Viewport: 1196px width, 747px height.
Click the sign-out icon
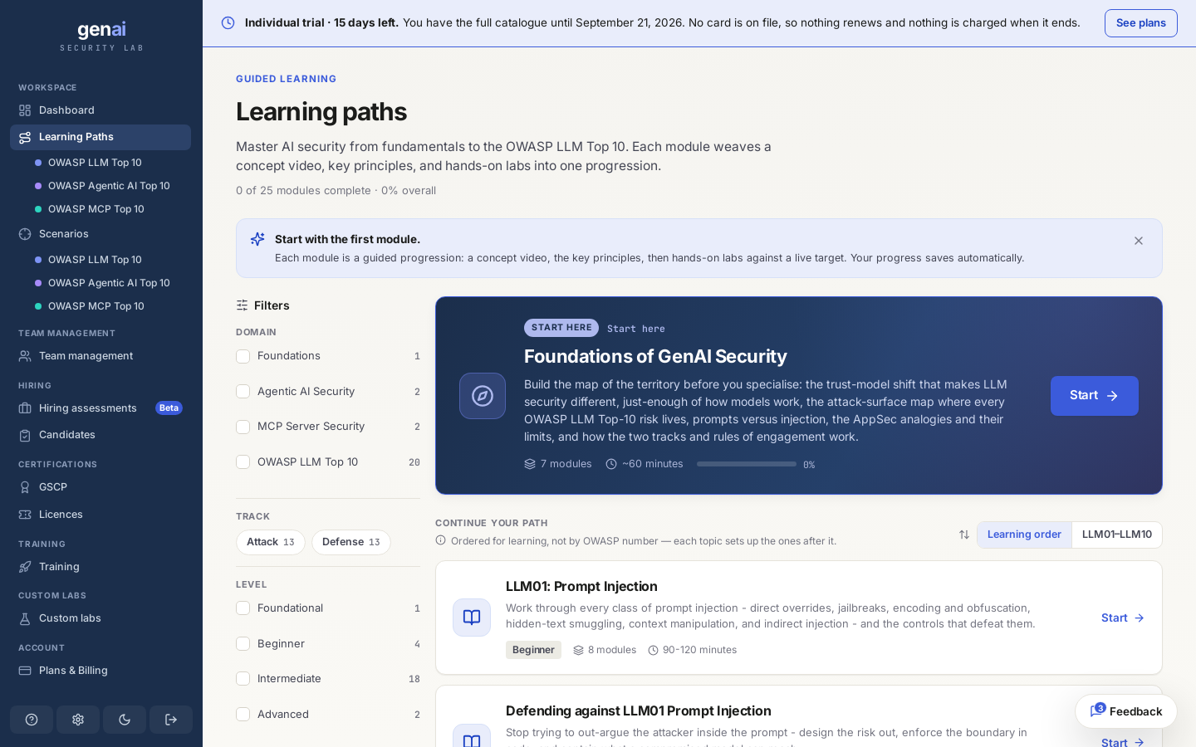pos(171,720)
